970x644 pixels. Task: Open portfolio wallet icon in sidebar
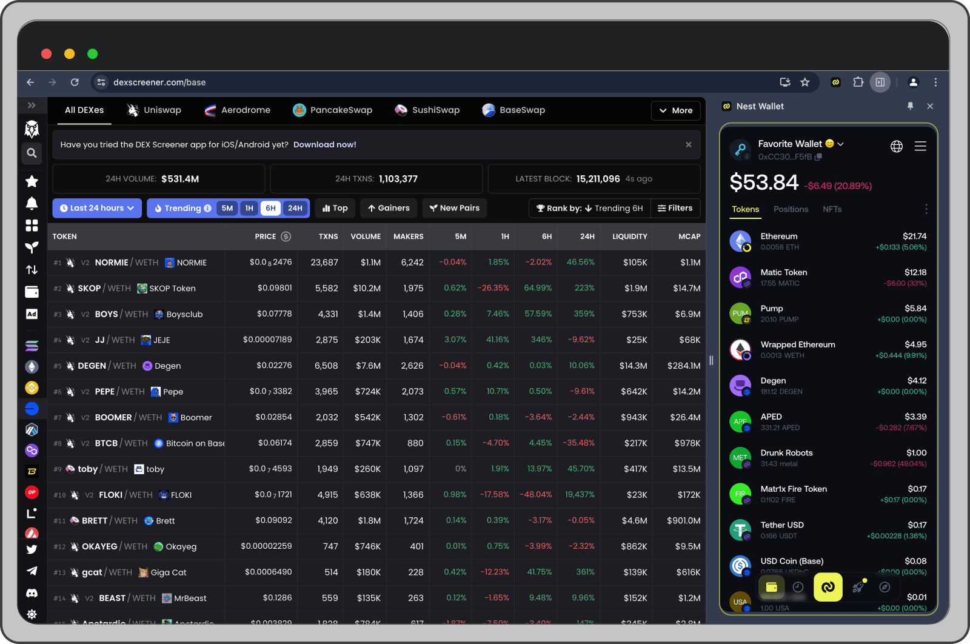(x=32, y=292)
